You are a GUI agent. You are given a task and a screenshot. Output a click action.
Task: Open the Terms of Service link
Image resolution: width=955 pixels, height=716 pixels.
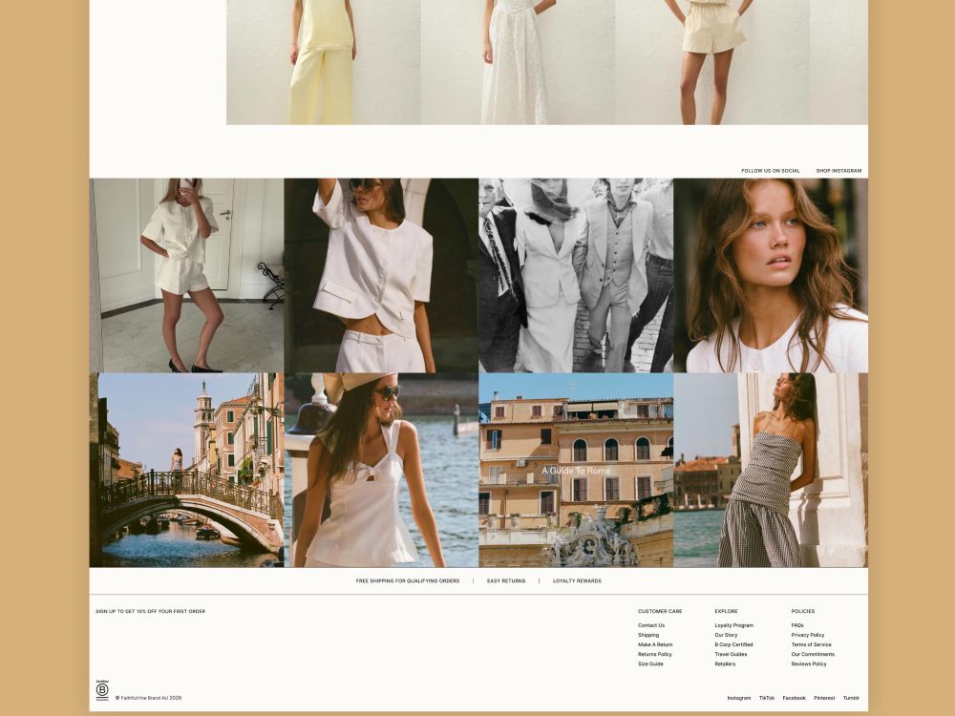tap(811, 644)
